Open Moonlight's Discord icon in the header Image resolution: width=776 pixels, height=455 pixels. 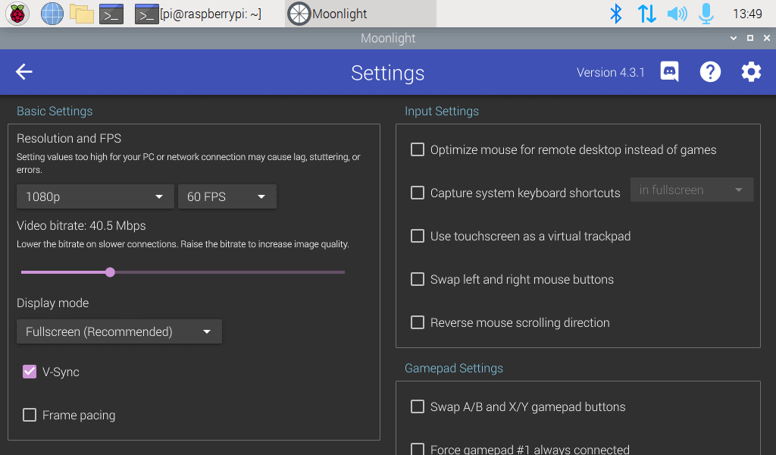tap(669, 71)
